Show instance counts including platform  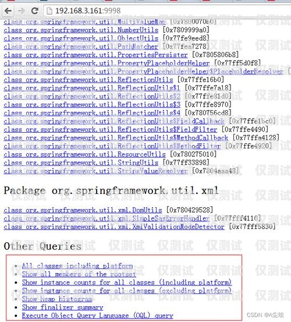[x=127, y=282]
